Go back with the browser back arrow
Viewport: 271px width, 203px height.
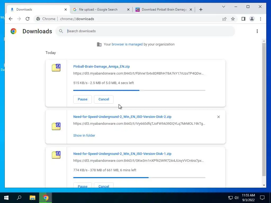[x=11, y=19]
